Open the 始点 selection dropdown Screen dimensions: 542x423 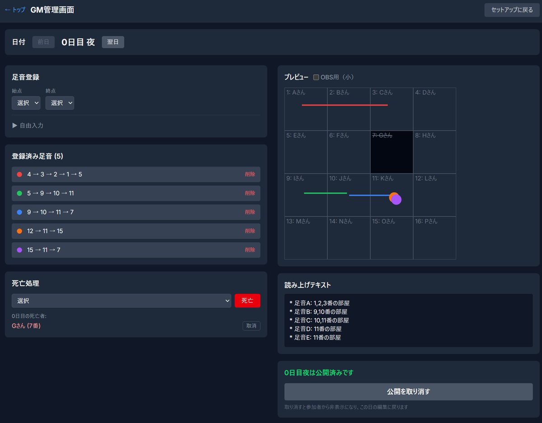pyautogui.click(x=26, y=103)
